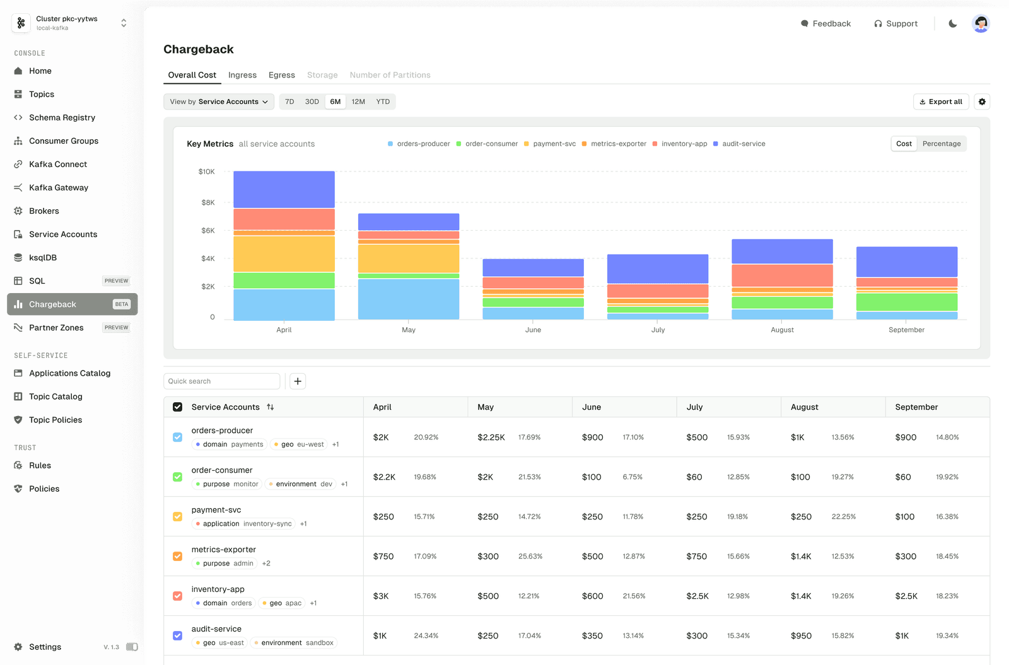Select the 12M time range
The width and height of the screenshot is (1009, 665).
pyautogui.click(x=358, y=101)
